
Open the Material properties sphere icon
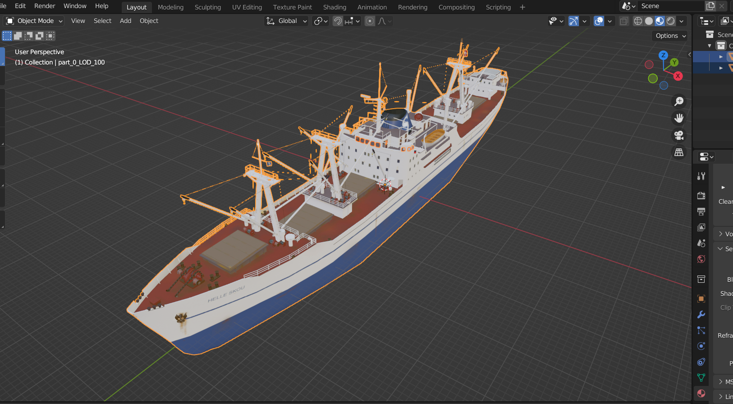coord(701,393)
